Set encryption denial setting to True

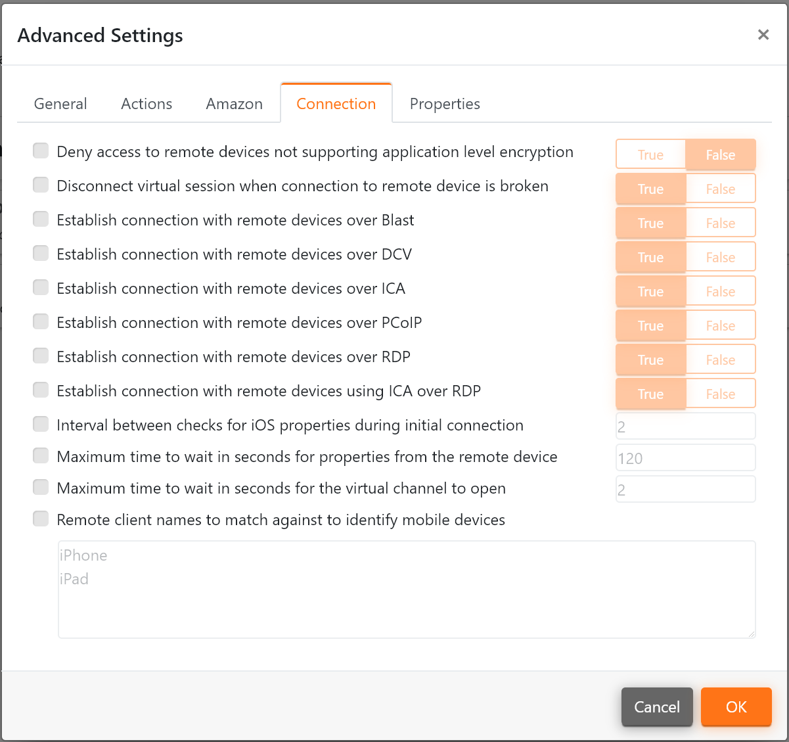click(650, 154)
